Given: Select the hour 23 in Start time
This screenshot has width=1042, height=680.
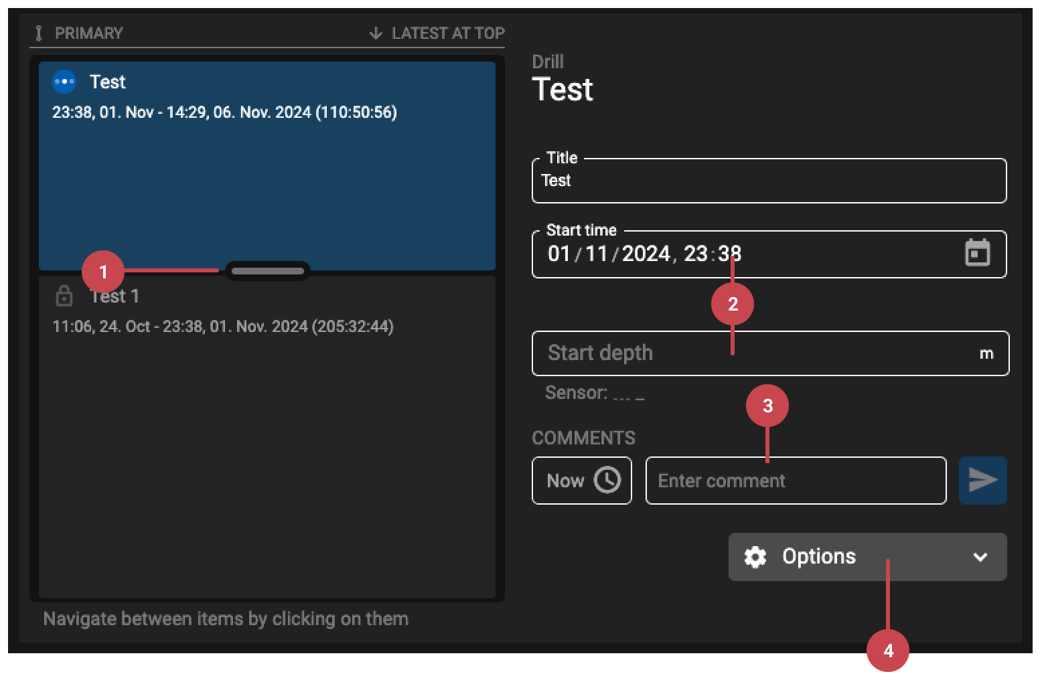Looking at the screenshot, I should [696, 254].
